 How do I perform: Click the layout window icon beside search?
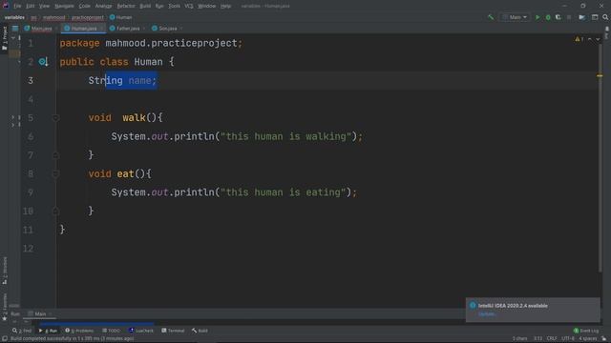[595, 17]
